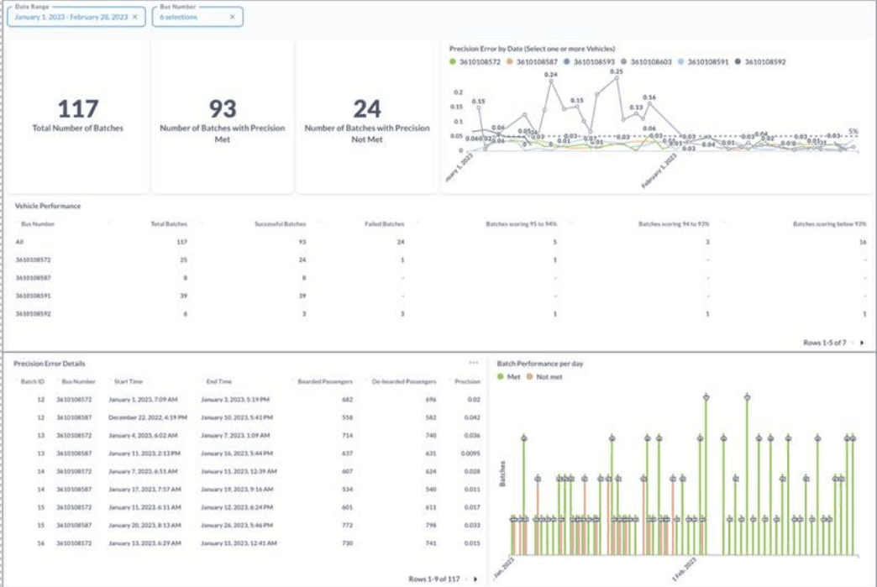Click the 0.24 peak point in line chart
The width and height of the screenshot is (877, 587).
(x=551, y=81)
